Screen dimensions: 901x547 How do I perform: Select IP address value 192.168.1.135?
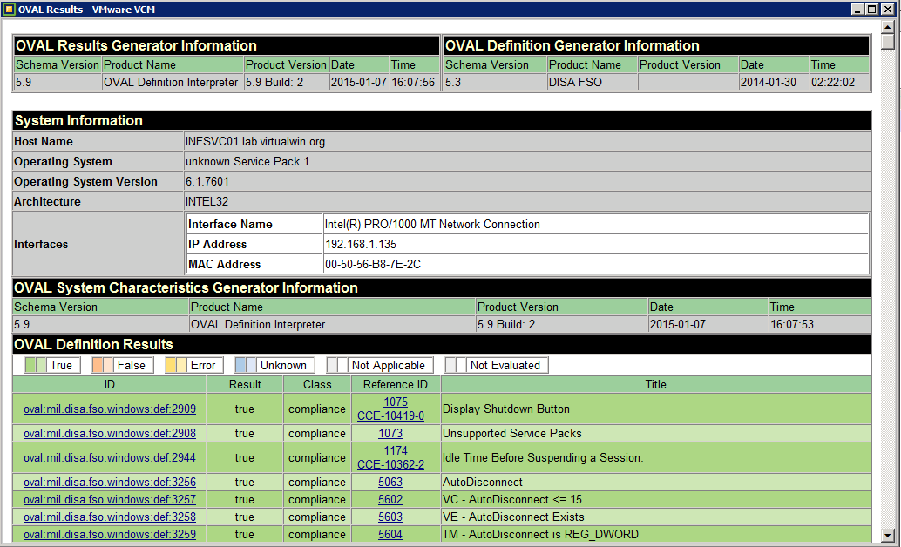361,244
